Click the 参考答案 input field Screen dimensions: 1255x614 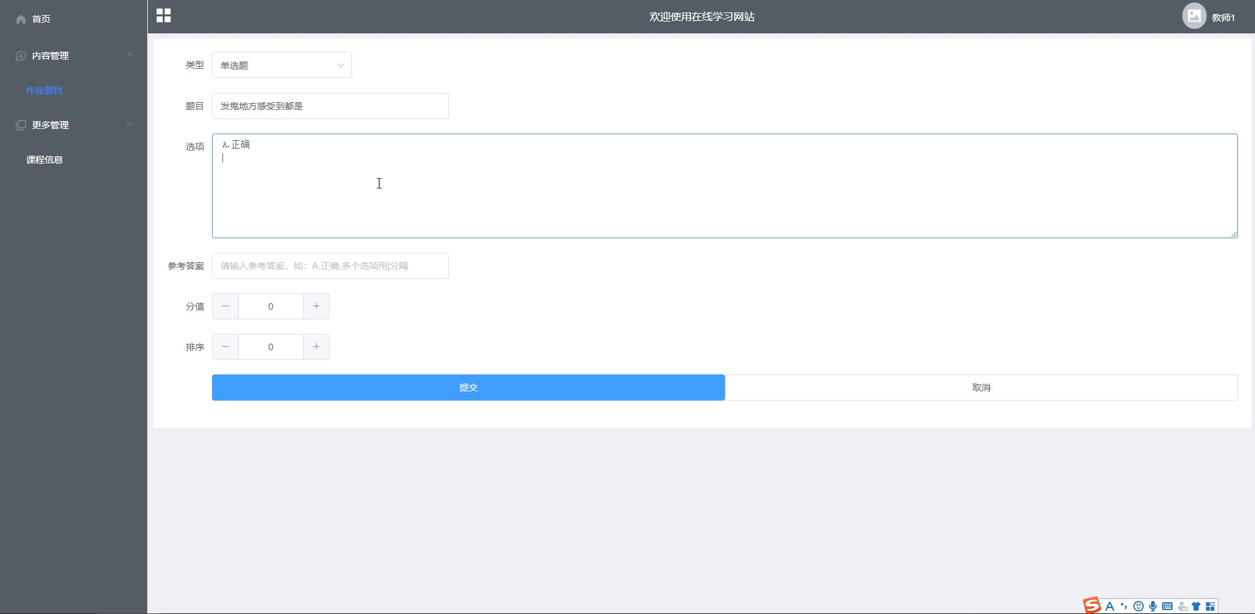click(x=330, y=266)
